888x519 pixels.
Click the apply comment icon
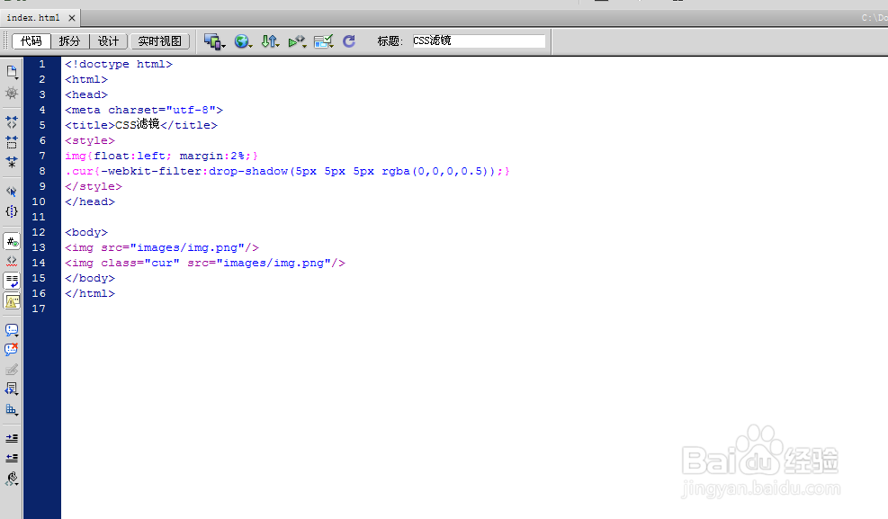(12, 329)
